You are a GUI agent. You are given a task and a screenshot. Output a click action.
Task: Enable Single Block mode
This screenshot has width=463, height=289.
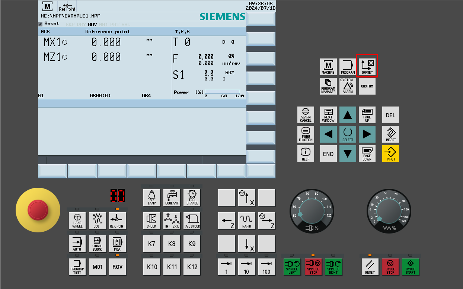tap(97, 244)
